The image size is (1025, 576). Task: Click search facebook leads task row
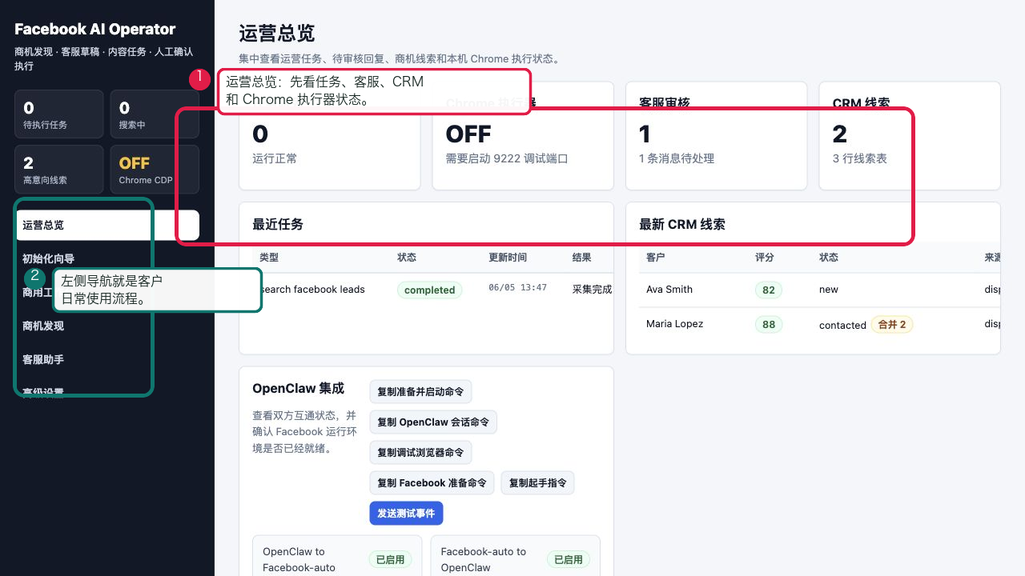coord(433,290)
